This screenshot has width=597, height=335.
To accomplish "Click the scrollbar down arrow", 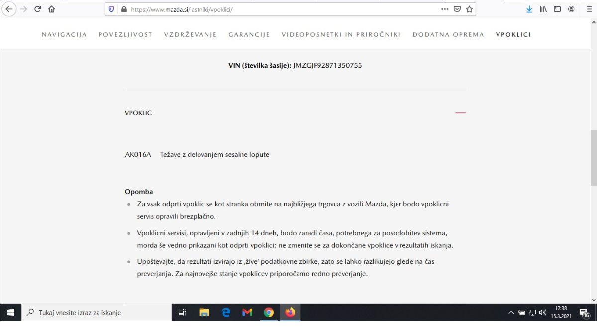I will (x=593, y=300).
